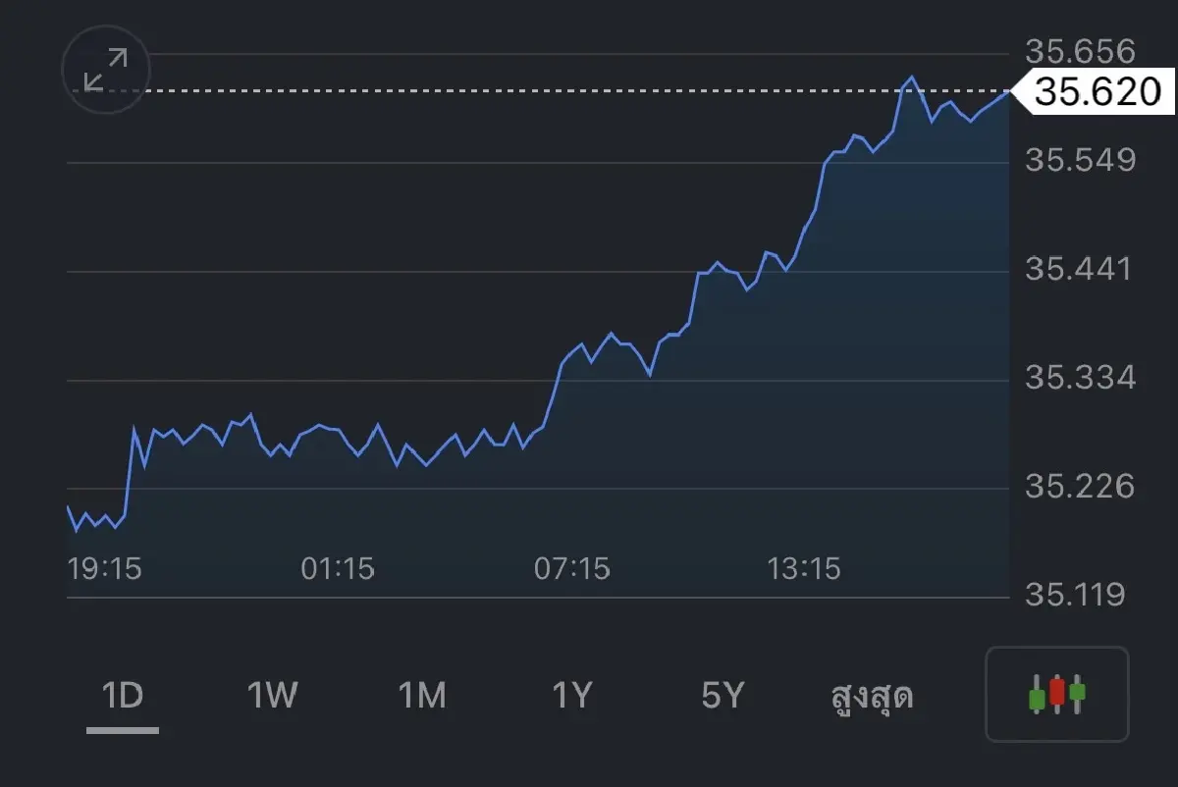
Task: Click the 01:15 time axis label
Action: point(338,568)
